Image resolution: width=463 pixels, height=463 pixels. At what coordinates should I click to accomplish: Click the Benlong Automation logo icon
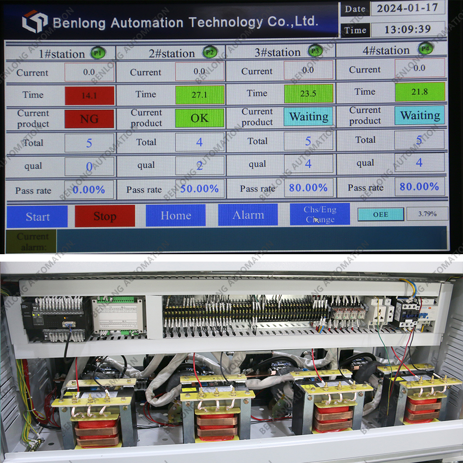[35, 21]
